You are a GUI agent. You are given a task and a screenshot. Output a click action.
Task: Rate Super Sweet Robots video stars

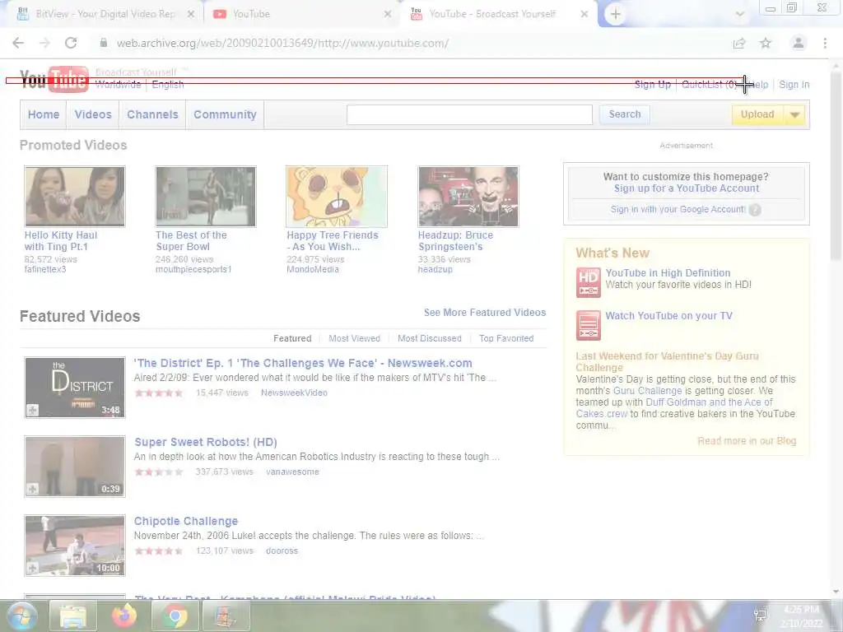coord(159,472)
